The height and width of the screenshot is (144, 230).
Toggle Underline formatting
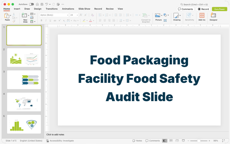click(x=50, y=21)
